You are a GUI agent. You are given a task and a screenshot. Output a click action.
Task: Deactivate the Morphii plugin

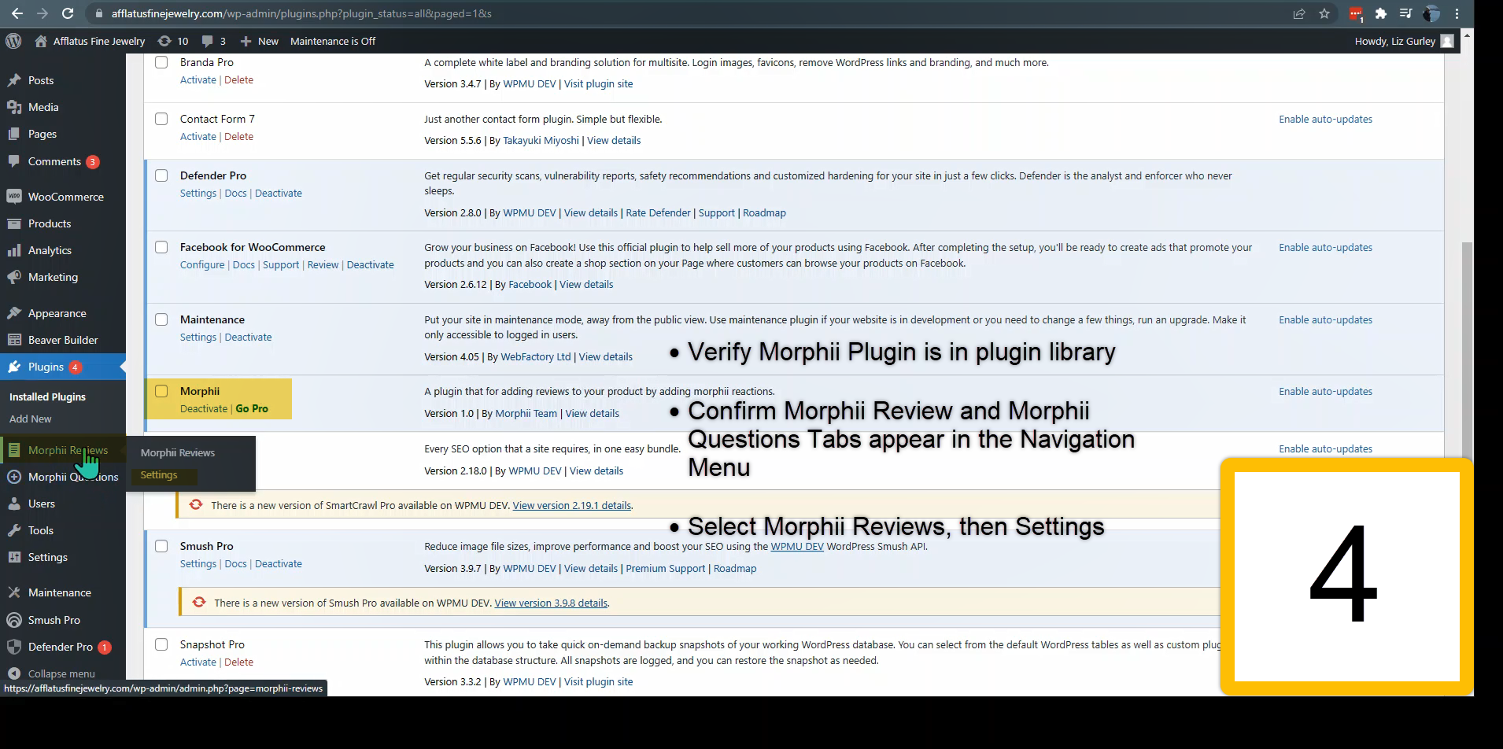click(x=203, y=409)
